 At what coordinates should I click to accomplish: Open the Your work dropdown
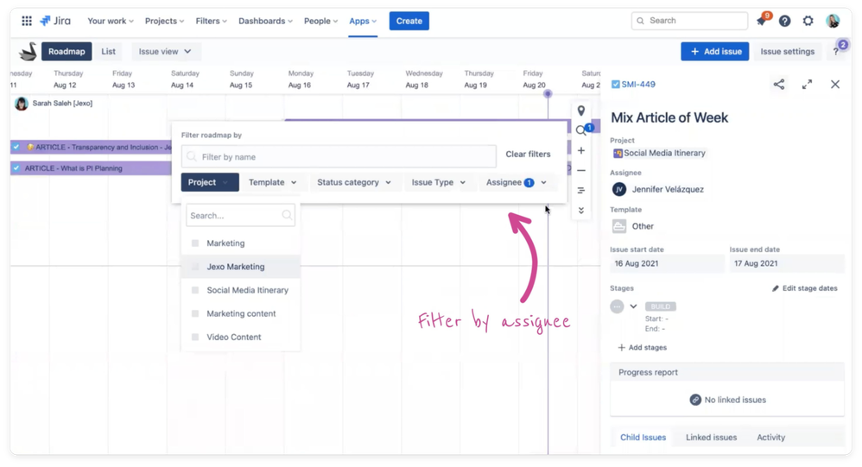pos(111,21)
